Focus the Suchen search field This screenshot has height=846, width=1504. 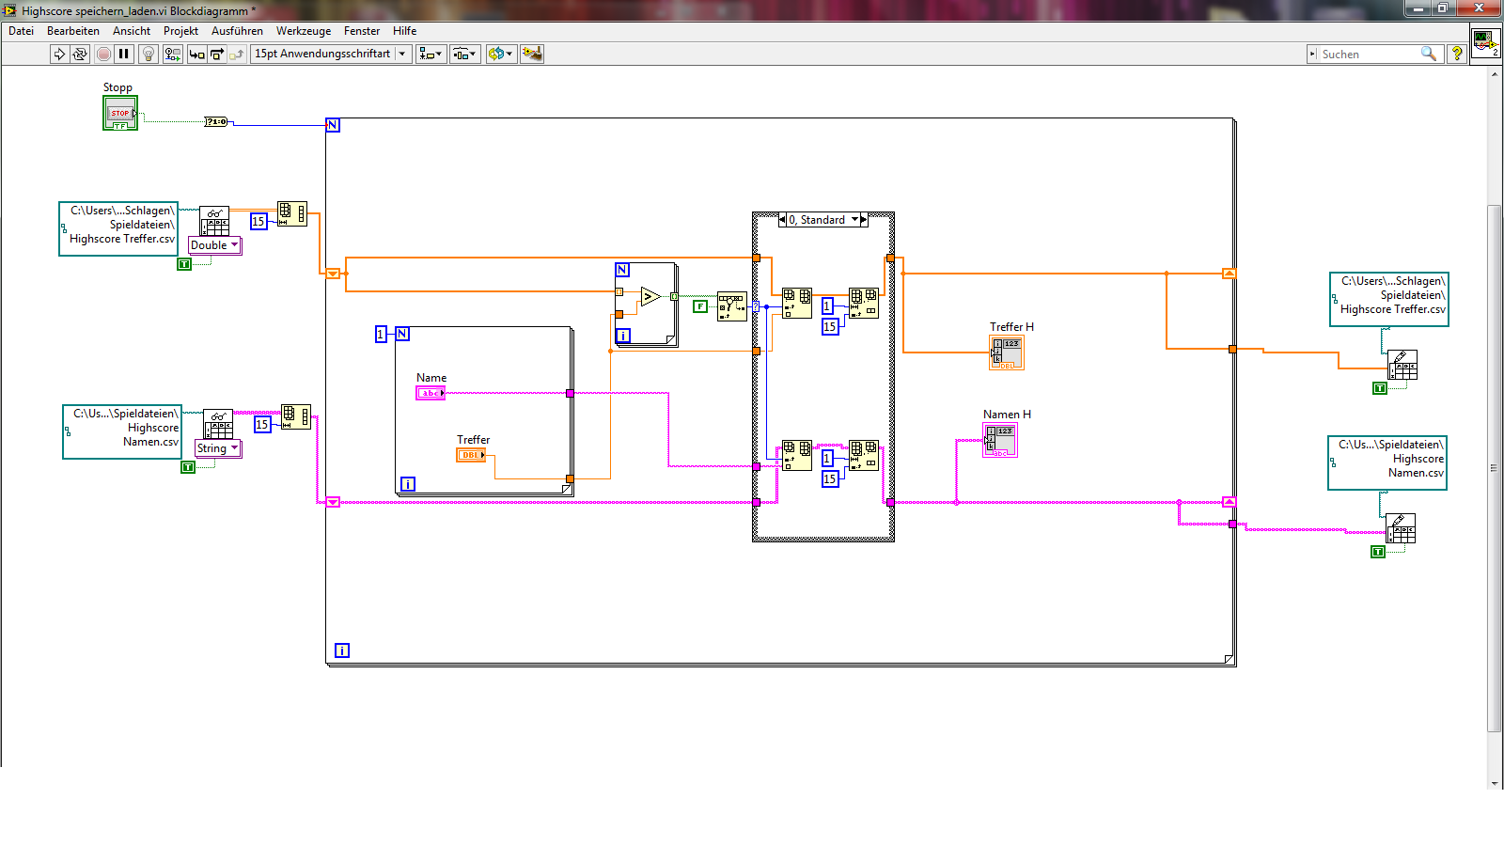point(1373,55)
